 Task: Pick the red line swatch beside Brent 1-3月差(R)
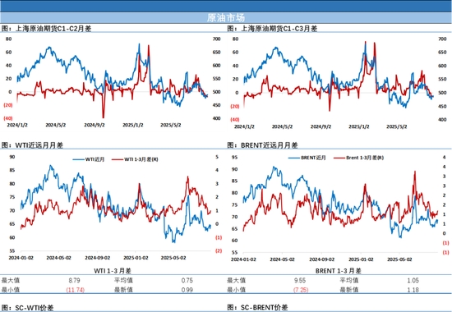339,158
